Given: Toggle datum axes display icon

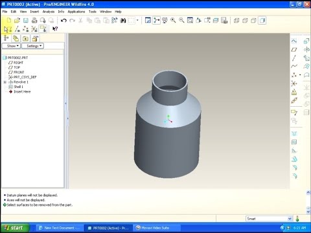Looking at the screenshot, I should (17, 28).
